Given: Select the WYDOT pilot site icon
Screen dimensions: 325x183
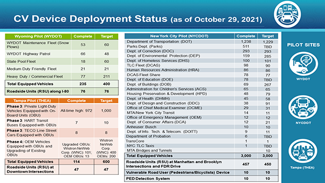Looking at the screenshot, I should pos(304,64).
